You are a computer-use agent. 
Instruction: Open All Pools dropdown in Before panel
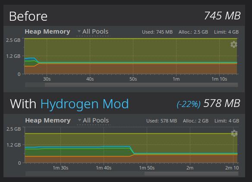[x=93, y=31]
